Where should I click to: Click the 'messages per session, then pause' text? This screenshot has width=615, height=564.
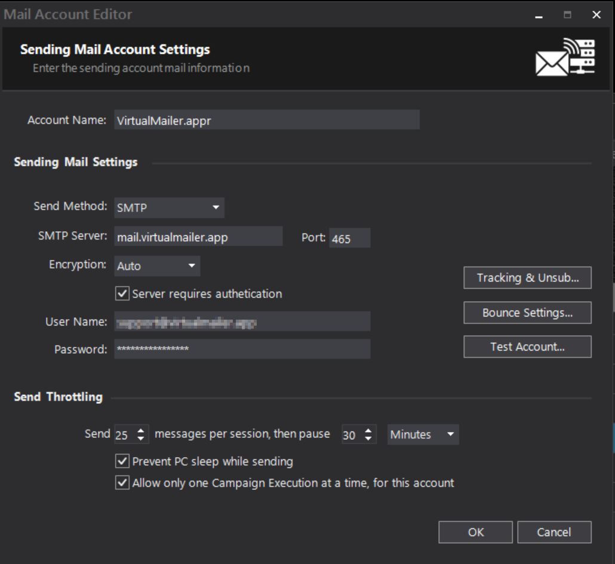click(x=242, y=434)
